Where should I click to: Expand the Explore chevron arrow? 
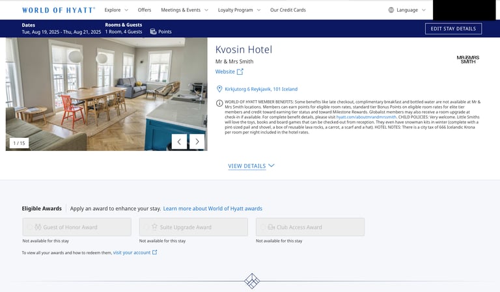pos(126,10)
